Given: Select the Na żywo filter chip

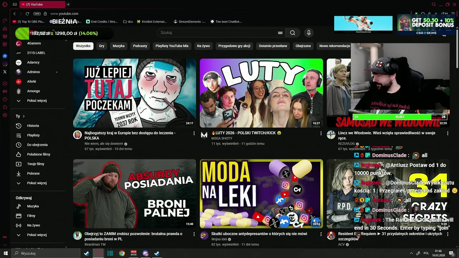Looking at the screenshot, I should coord(203,46).
